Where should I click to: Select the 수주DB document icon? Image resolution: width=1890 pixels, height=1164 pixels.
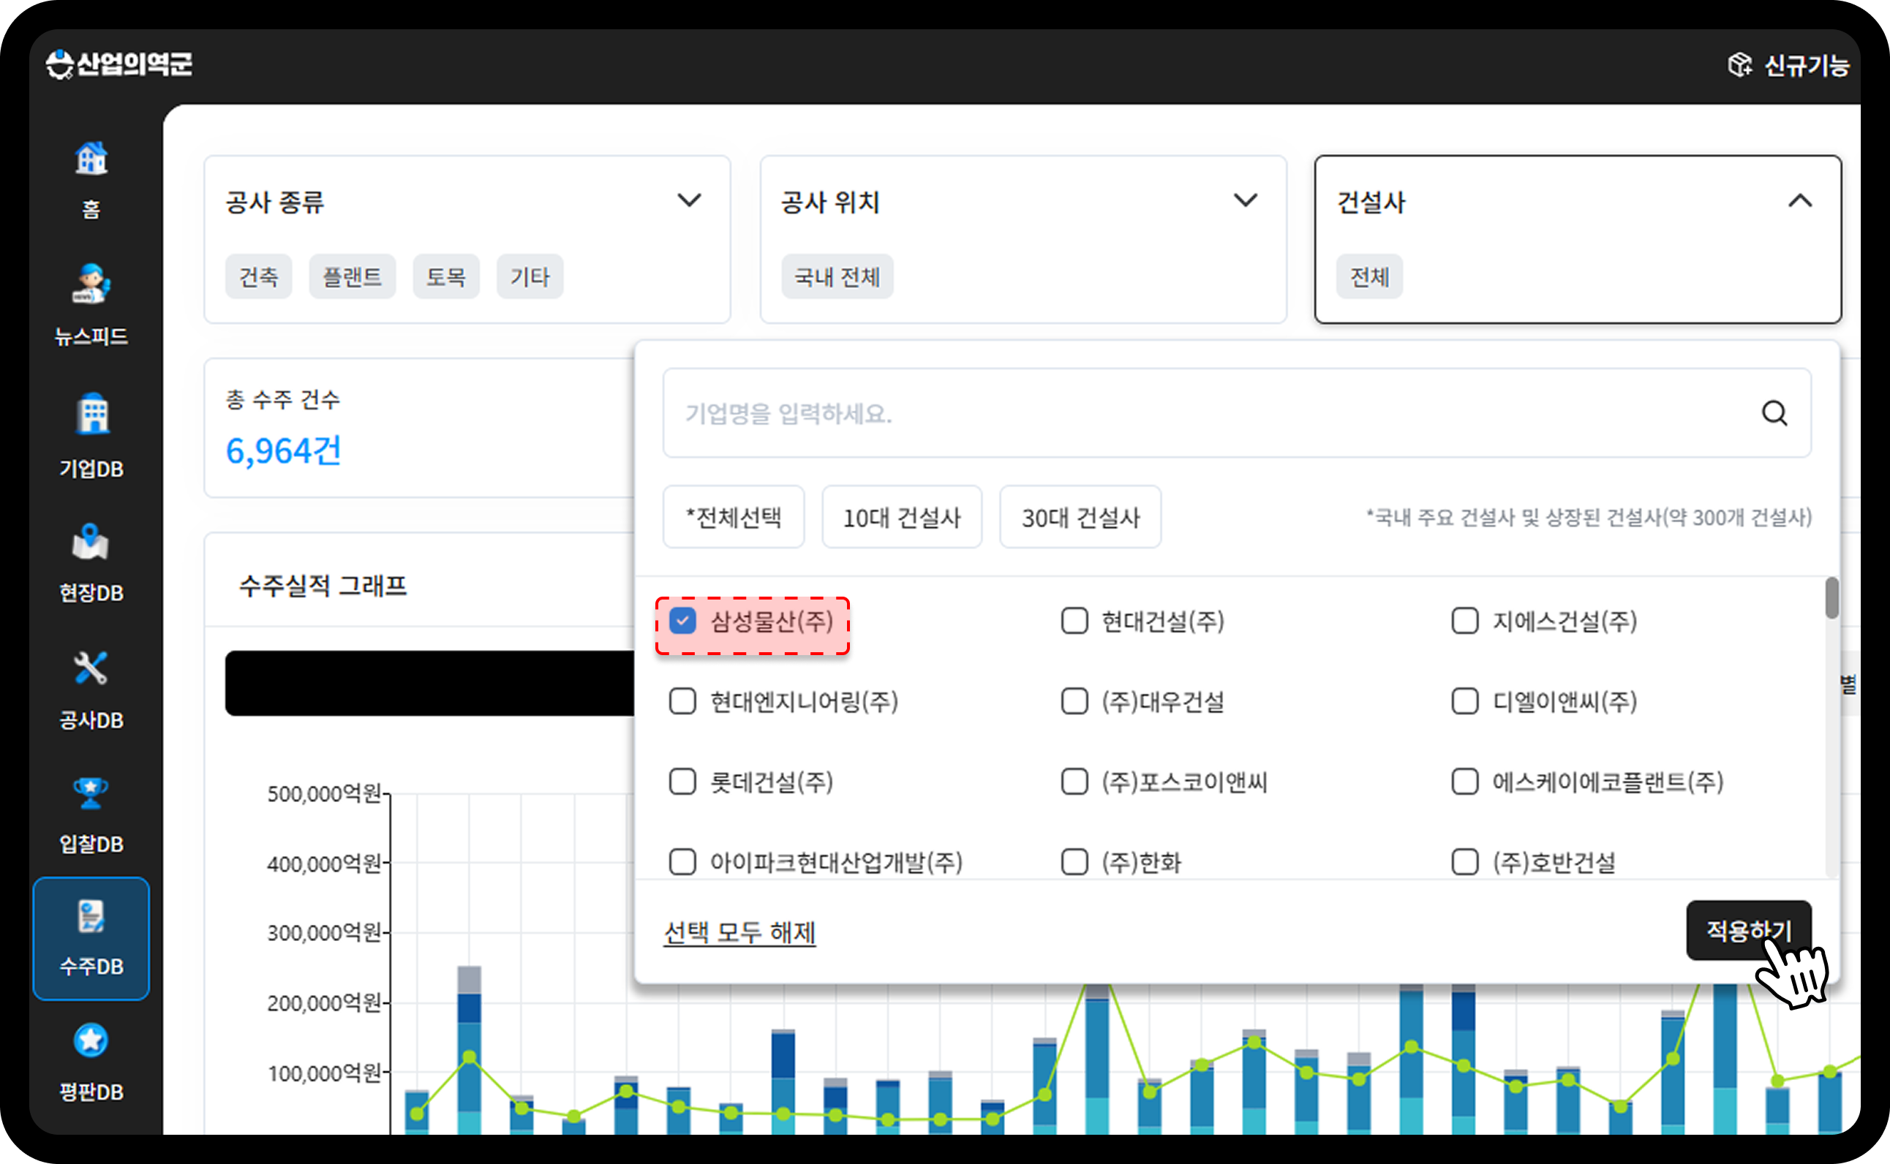click(x=91, y=916)
